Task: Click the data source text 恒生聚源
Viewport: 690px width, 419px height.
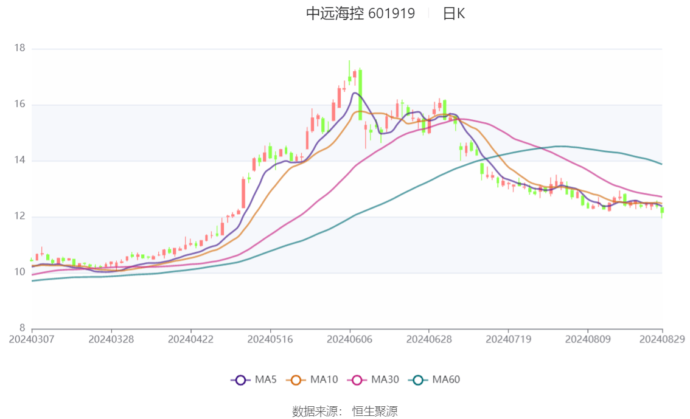Action: click(374, 411)
